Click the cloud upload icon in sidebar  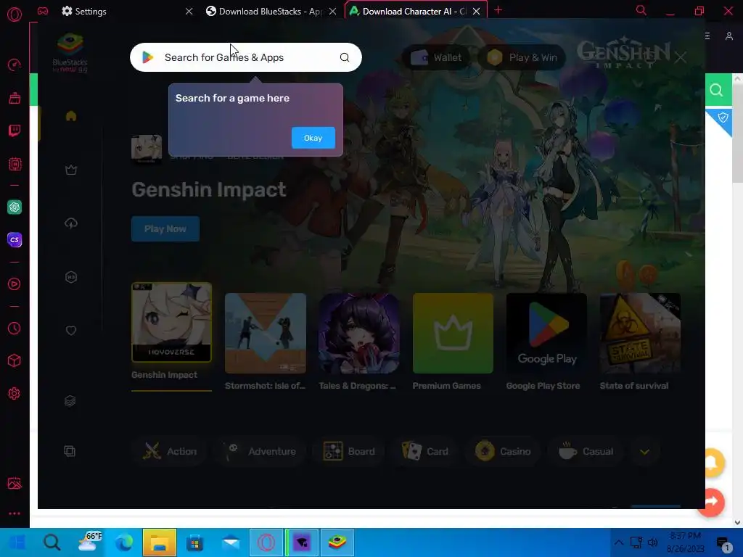[x=71, y=223]
